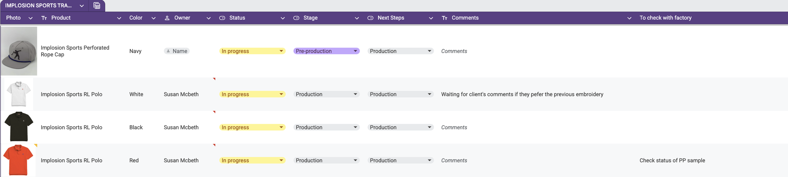Click the text icon beside Comments header
788x177 pixels.
[x=444, y=18]
